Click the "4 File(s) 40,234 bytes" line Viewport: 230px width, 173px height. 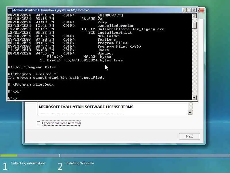click(x=77, y=57)
